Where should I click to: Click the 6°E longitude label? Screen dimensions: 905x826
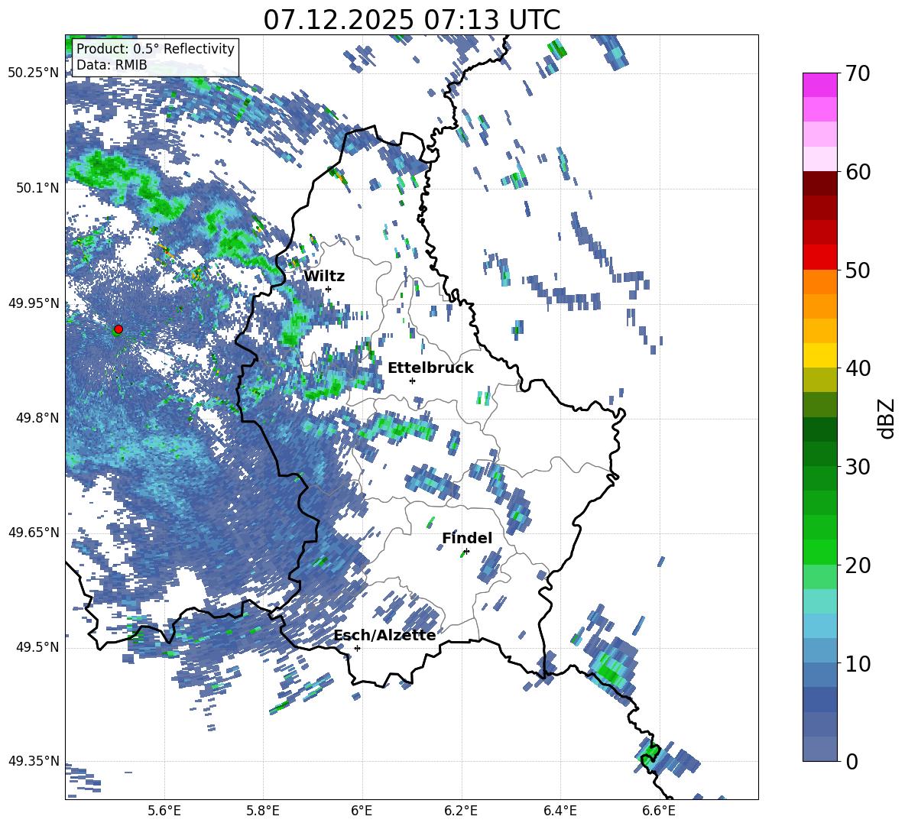pos(362,811)
